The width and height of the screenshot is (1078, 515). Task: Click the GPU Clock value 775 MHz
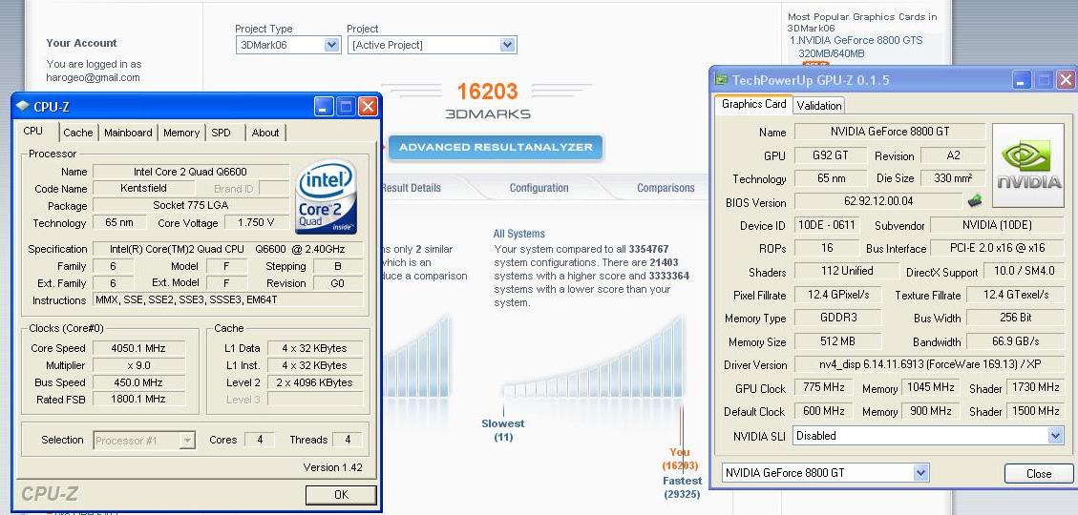pyautogui.click(x=824, y=387)
